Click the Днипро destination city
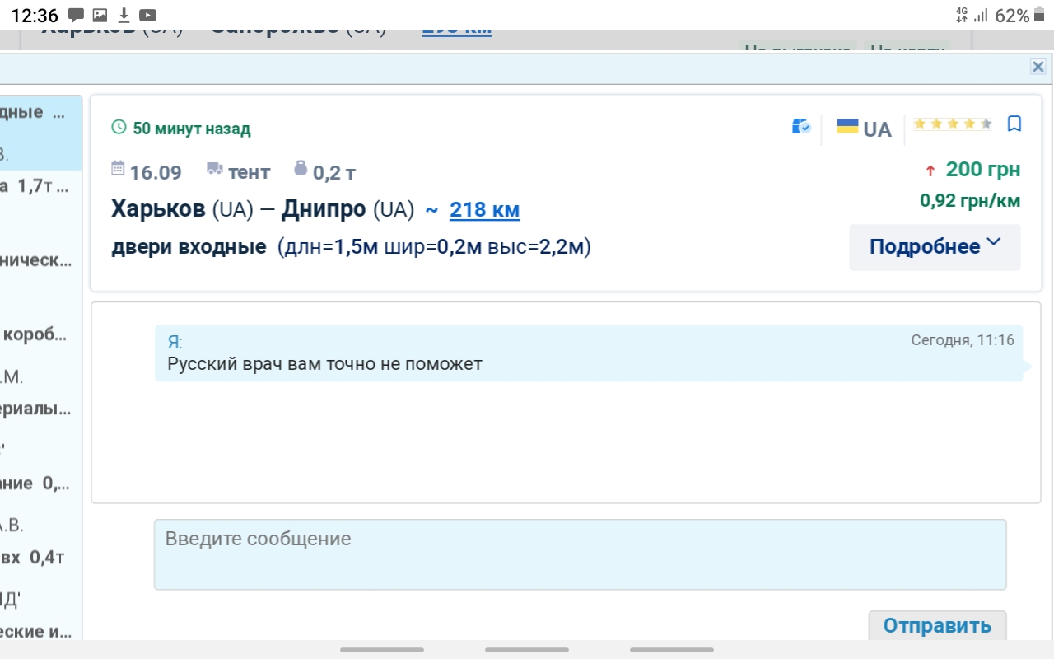This screenshot has width=1054, height=659. 324,209
